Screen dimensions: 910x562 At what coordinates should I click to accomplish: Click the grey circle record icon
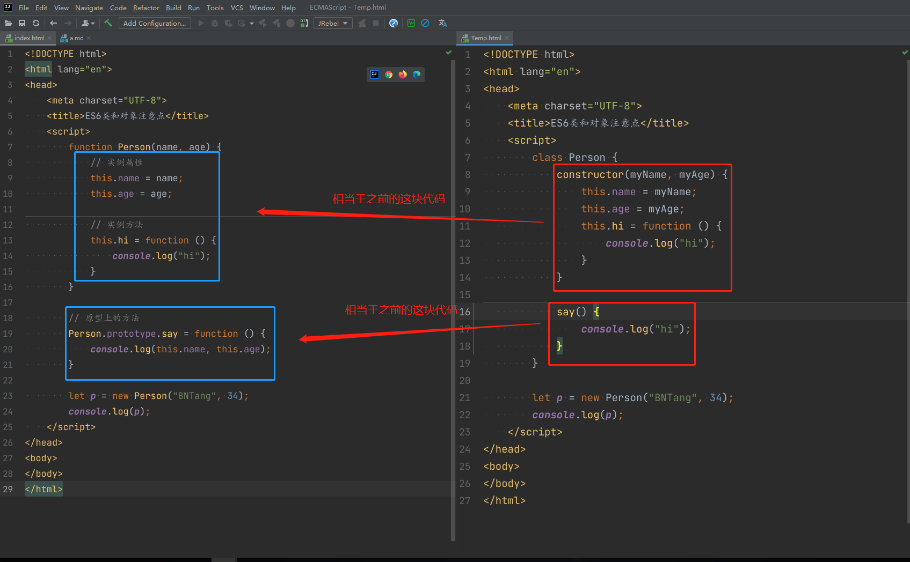[290, 23]
